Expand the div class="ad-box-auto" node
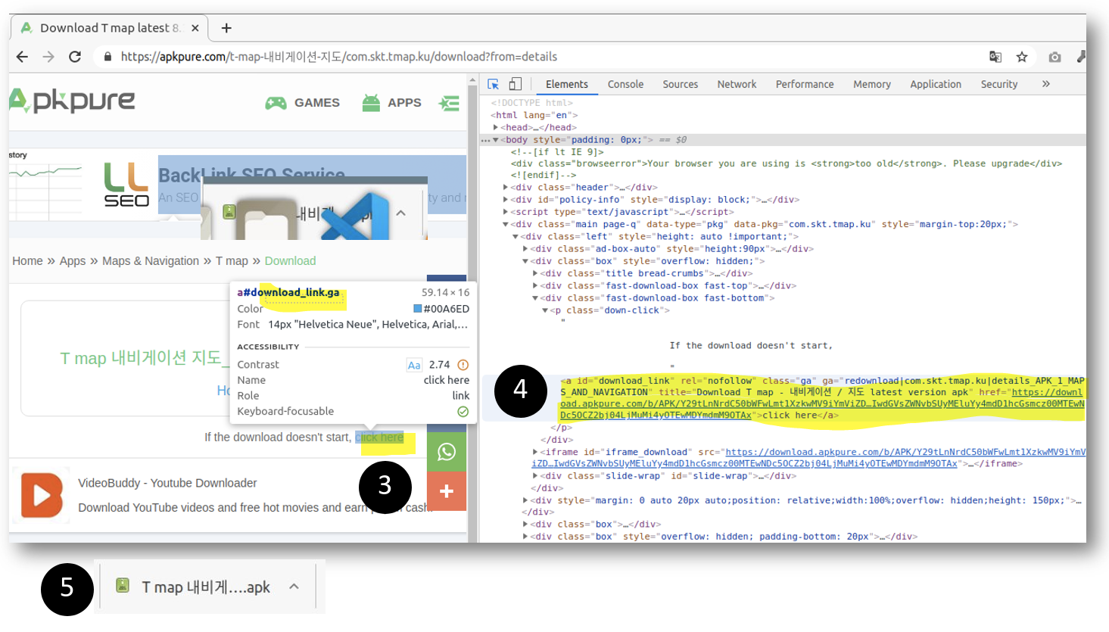 (x=525, y=249)
